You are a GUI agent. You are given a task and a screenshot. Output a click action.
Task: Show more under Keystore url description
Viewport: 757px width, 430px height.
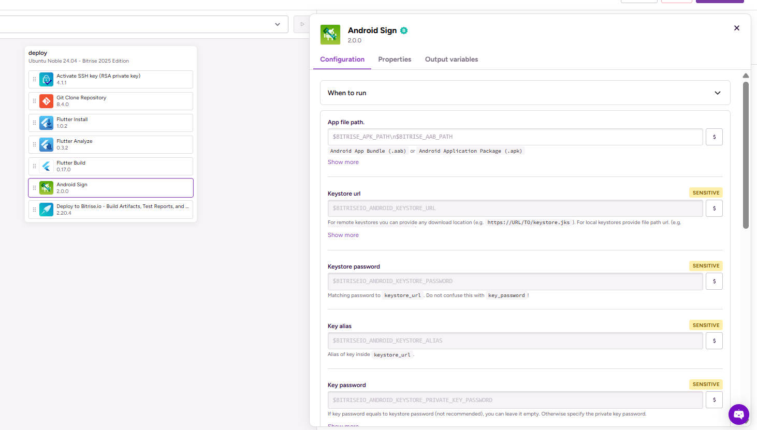(x=343, y=235)
